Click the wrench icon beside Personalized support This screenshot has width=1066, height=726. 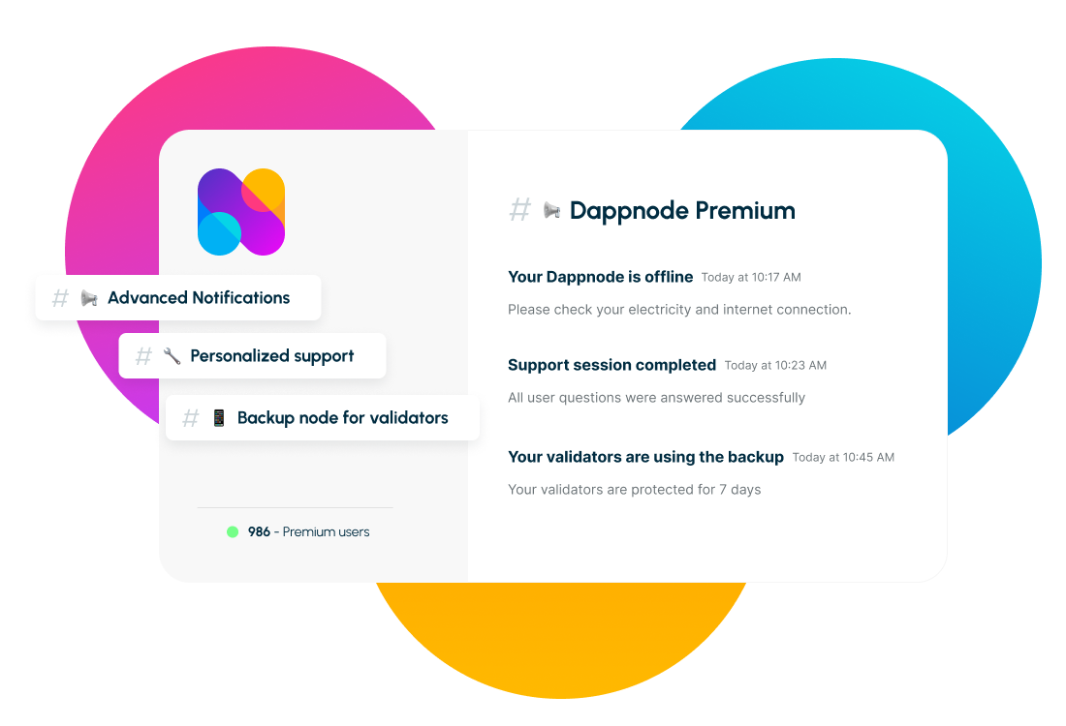(x=172, y=356)
